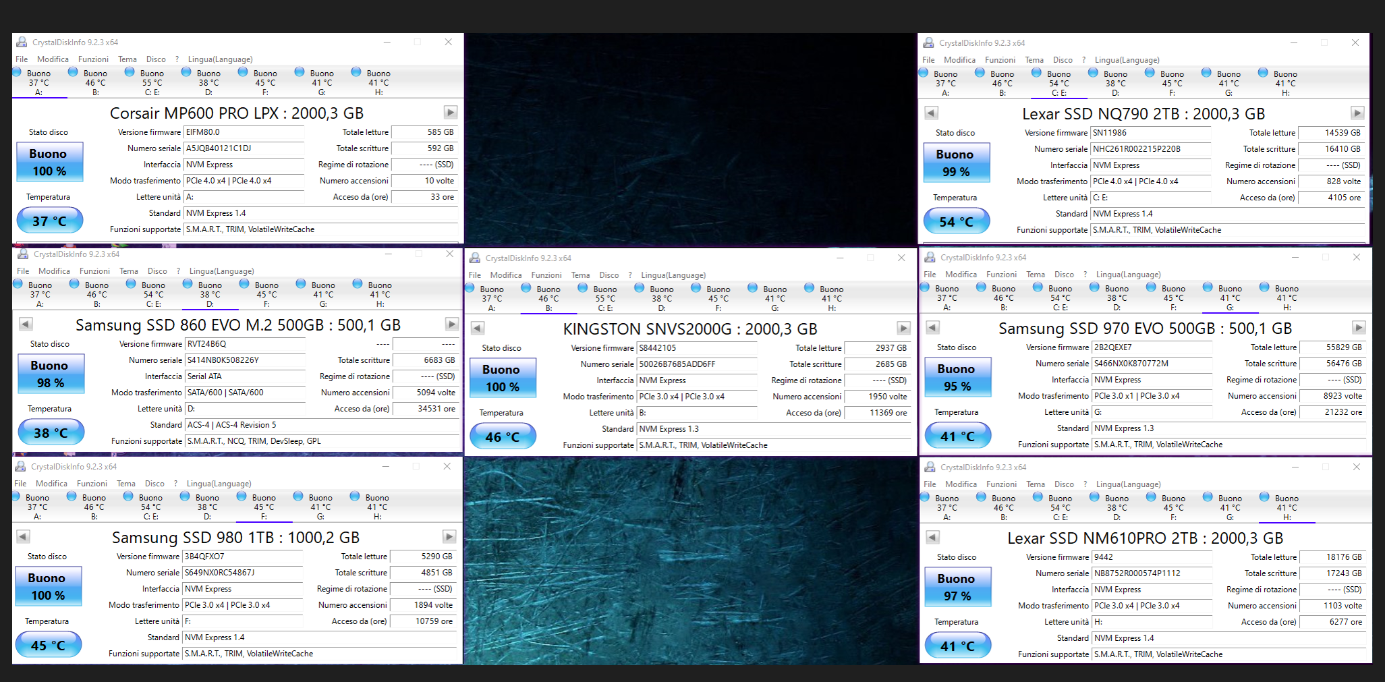This screenshot has width=1385, height=682.
Task: Click Buono 98 % health button in Samsung 860 window
Action: click(x=50, y=374)
